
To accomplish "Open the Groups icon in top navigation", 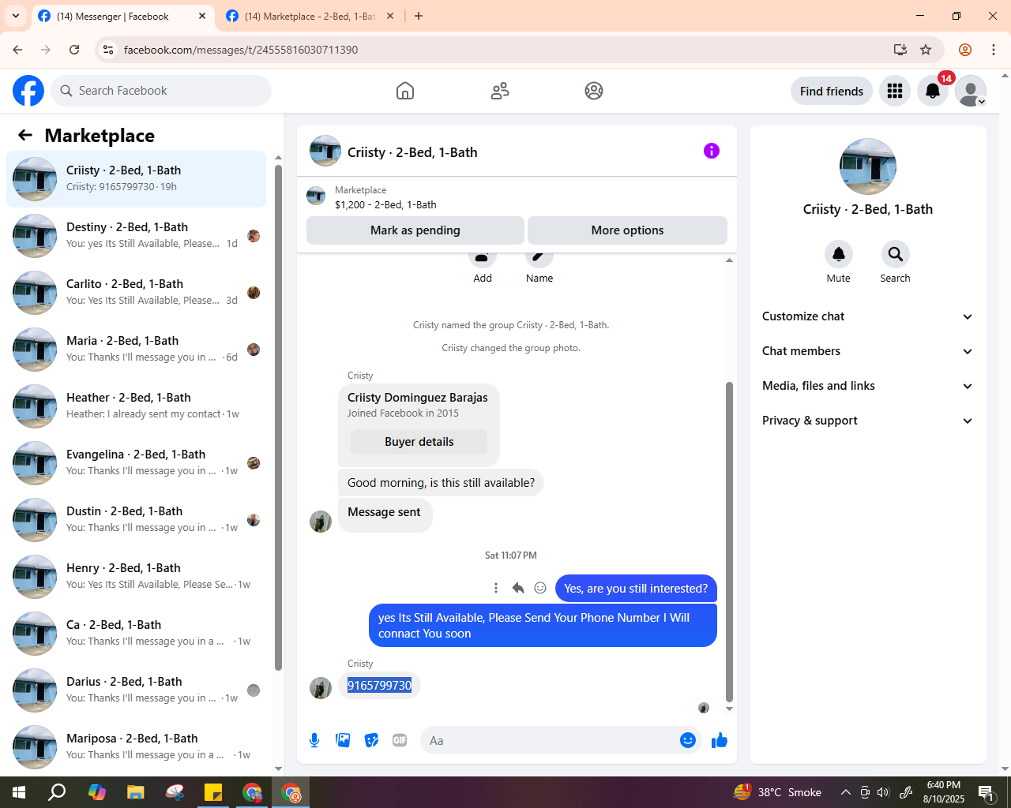I will pos(594,91).
